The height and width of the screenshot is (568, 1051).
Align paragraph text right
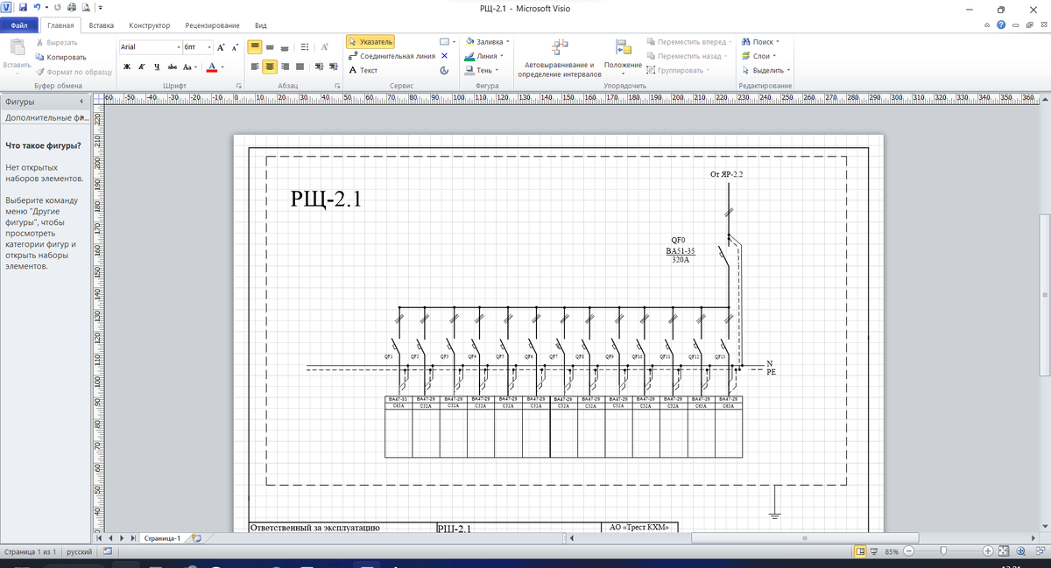pyautogui.click(x=286, y=67)
